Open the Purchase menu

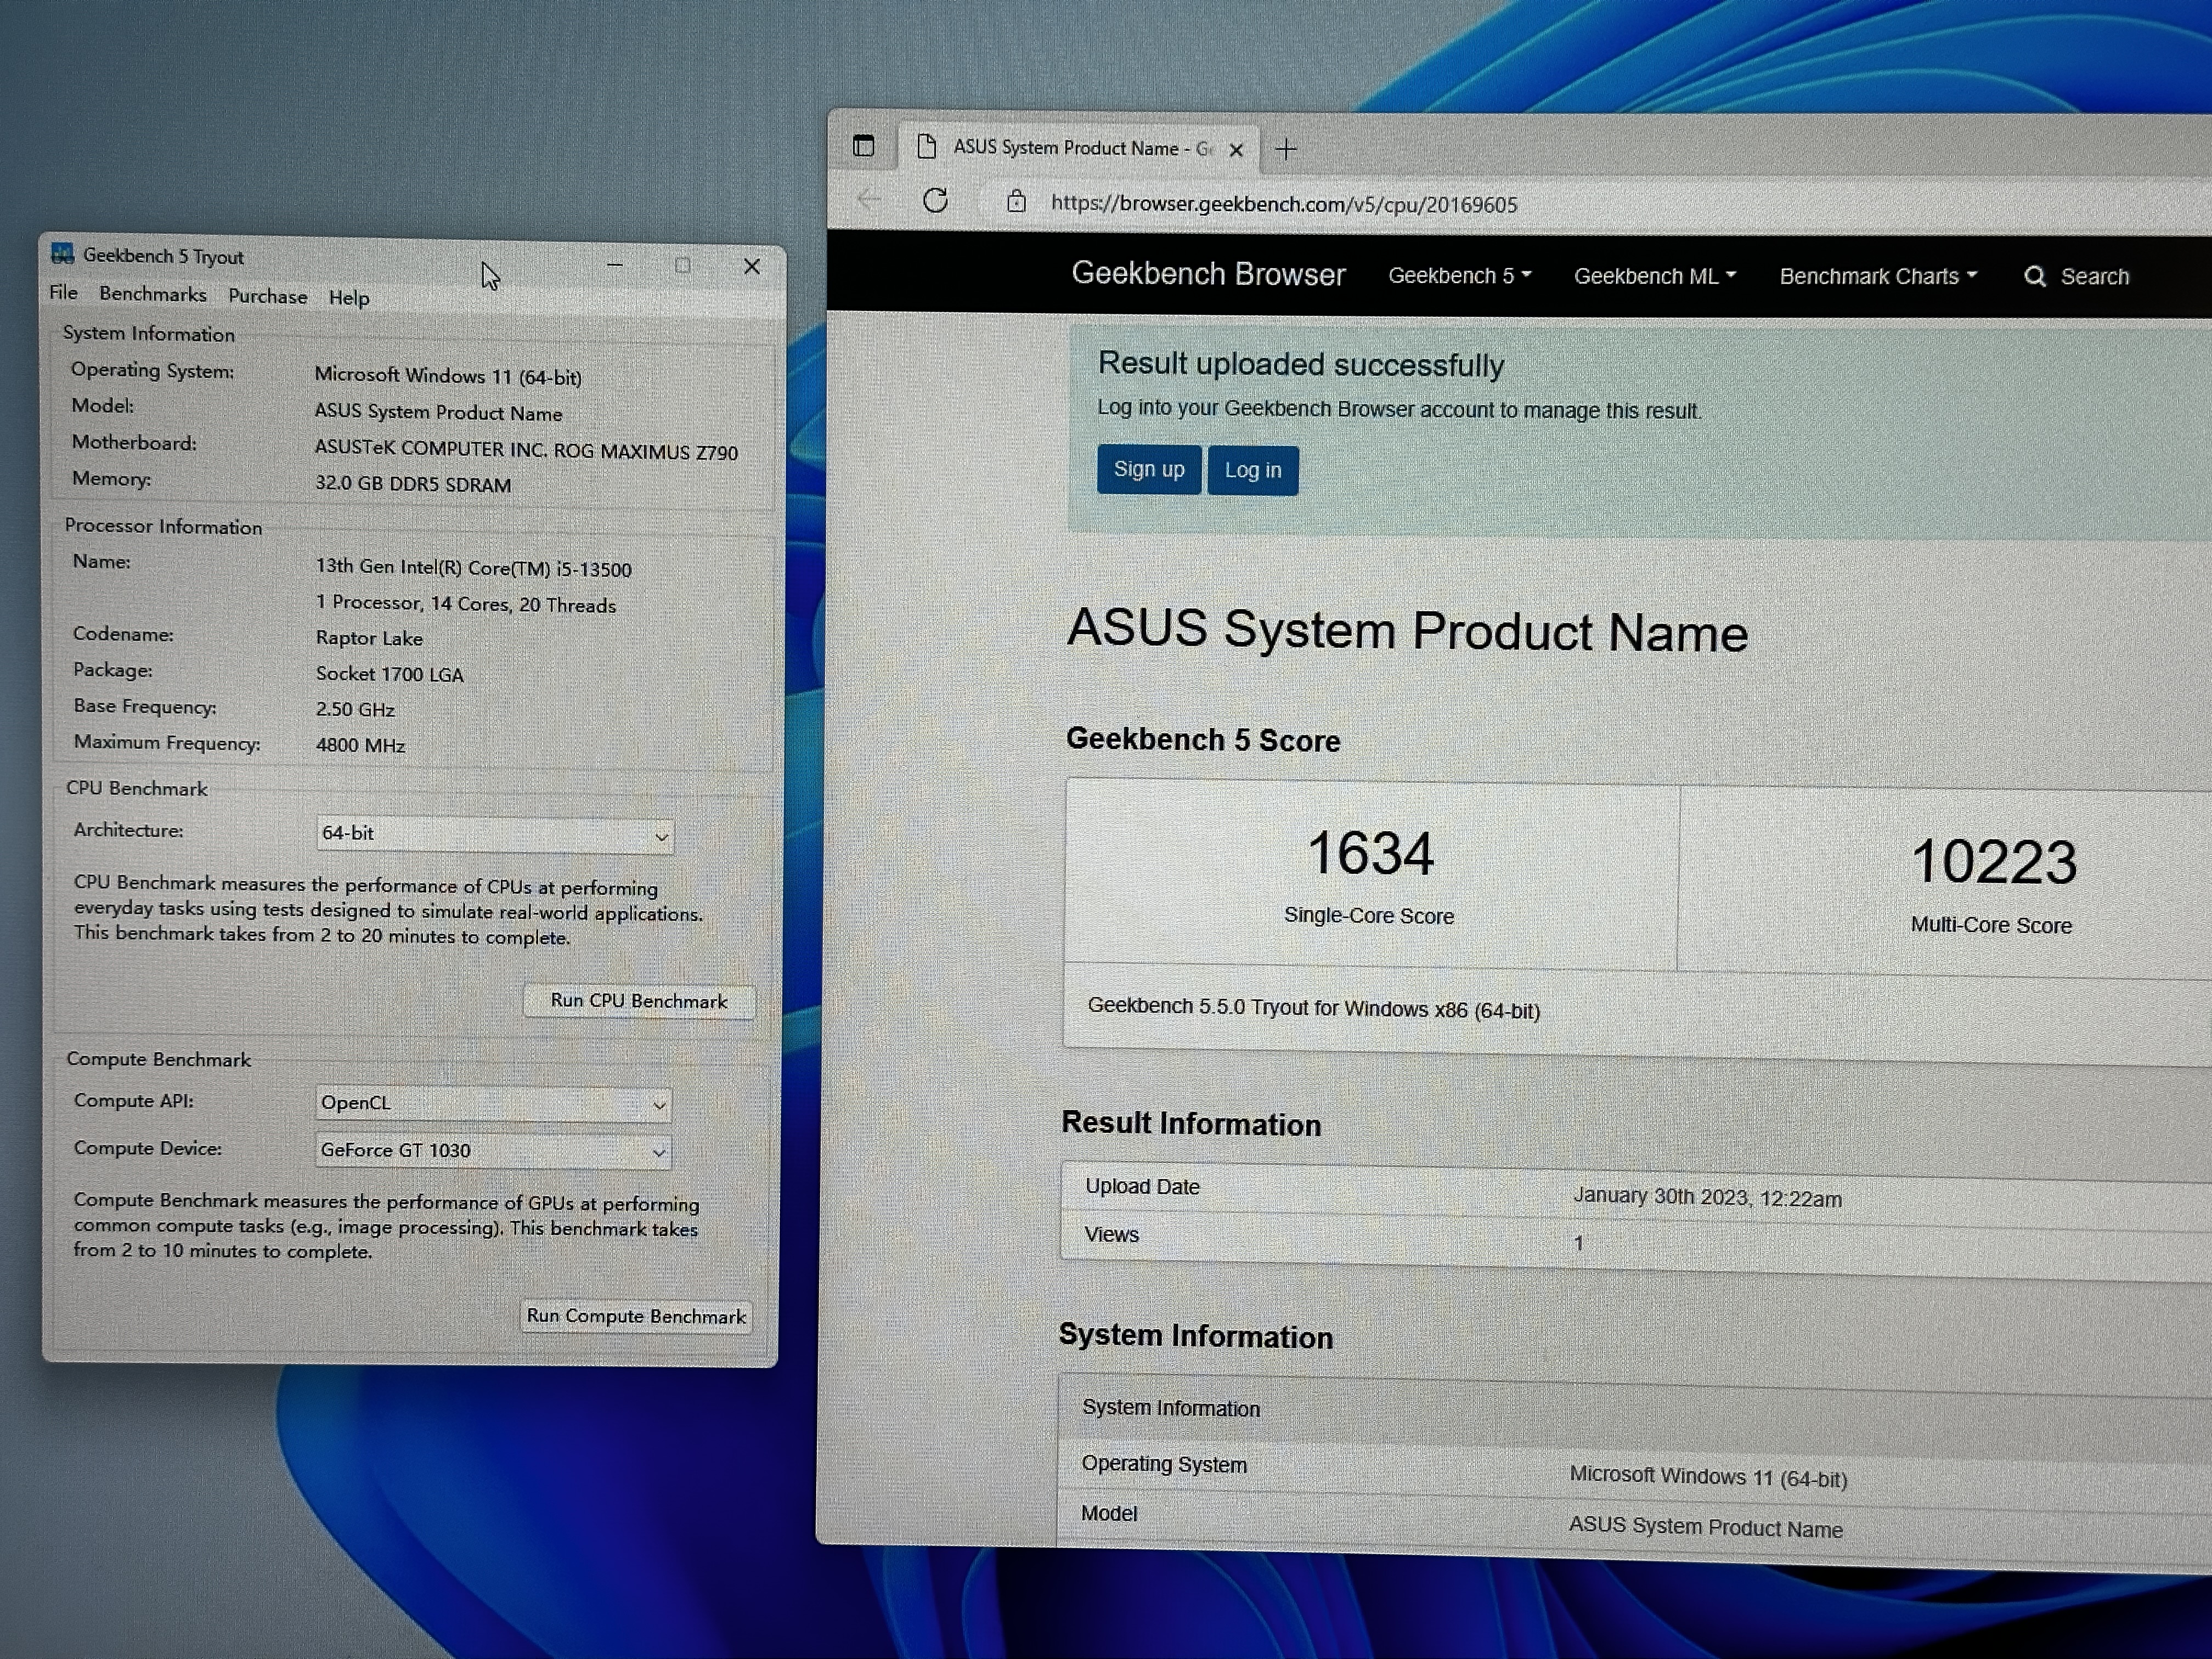268,296
